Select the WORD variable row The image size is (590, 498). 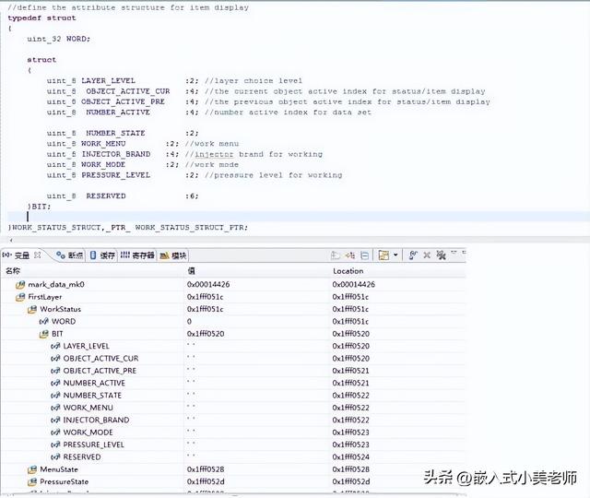coord(233,321)
